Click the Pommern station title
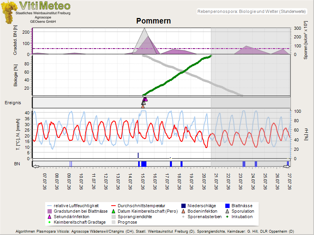 point(153,21)
